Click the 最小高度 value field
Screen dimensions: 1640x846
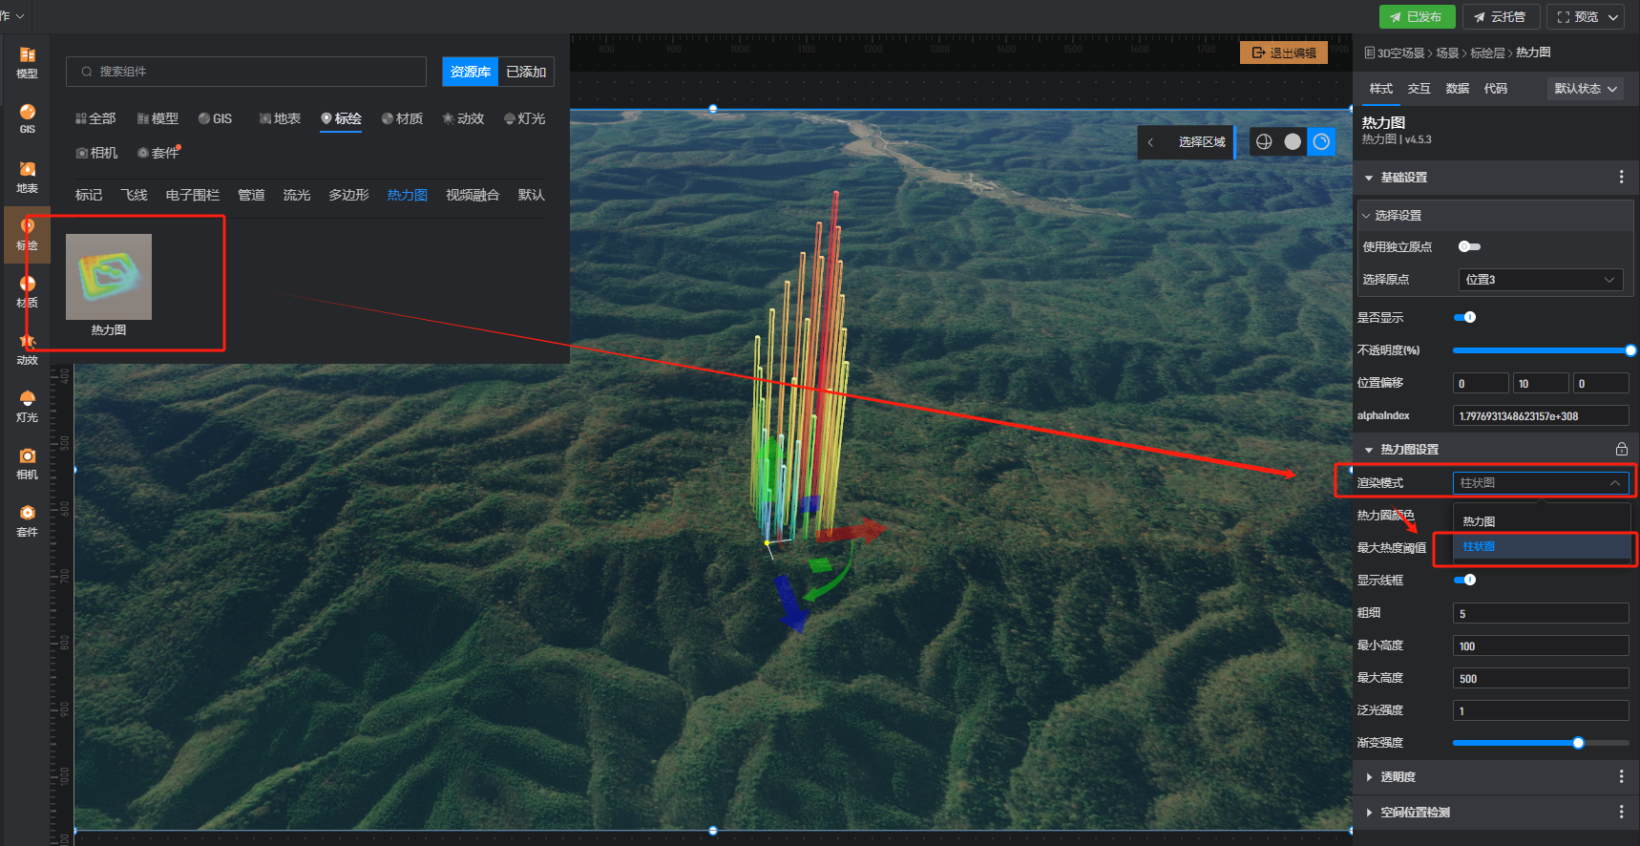point(1541,645)
